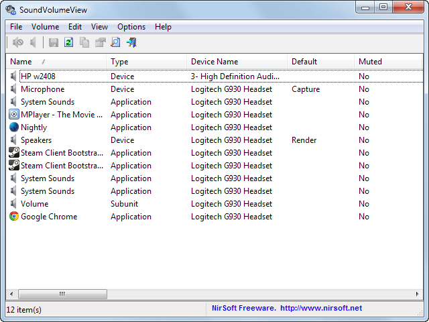Select the MPlayer - The Movie entry
Viewport: 429px width, 322px height.
click(x=62, y=115)
